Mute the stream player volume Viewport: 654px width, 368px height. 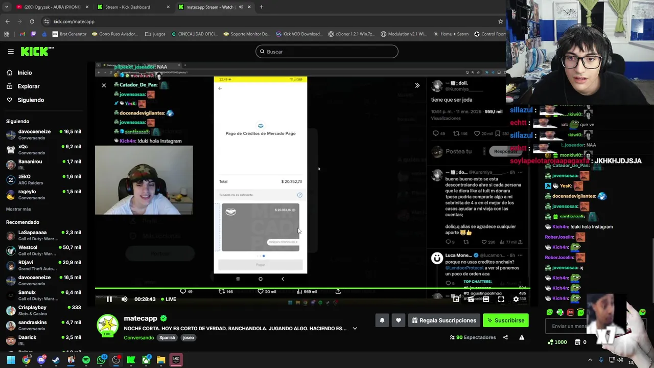[124, 299]
